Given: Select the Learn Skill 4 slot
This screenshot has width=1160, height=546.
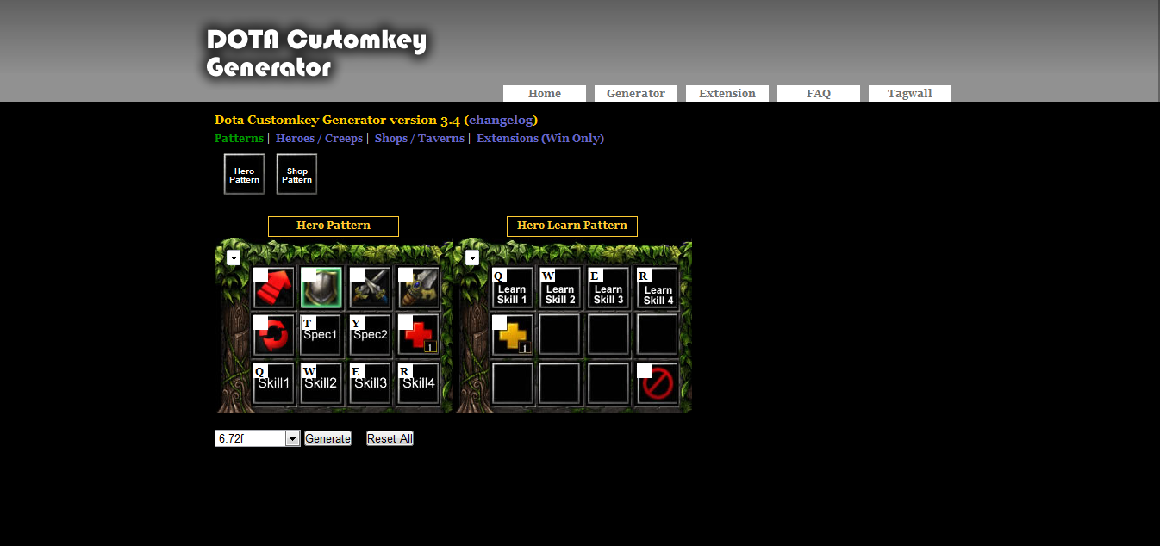Looking at the screenshot, I should point(658,288).
